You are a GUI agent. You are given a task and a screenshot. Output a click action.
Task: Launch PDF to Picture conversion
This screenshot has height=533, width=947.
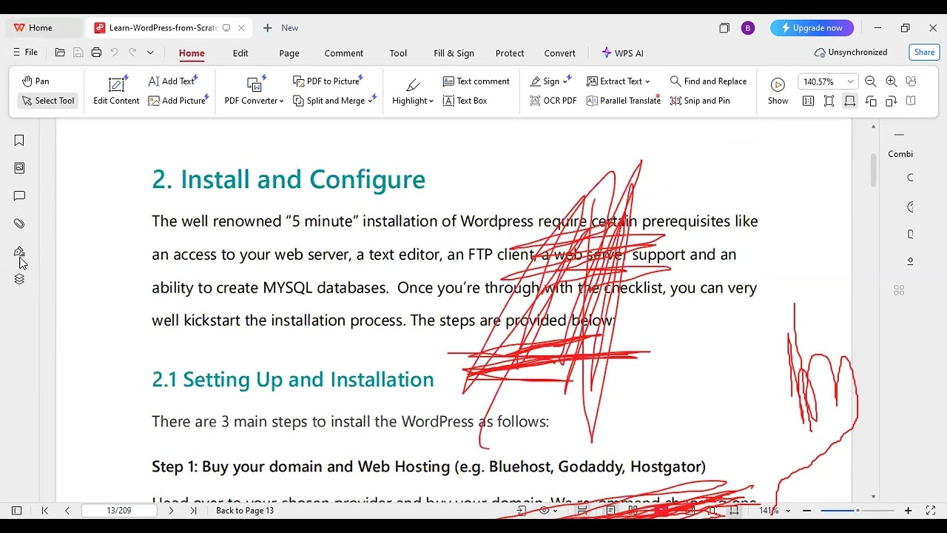tap(327, 81)
